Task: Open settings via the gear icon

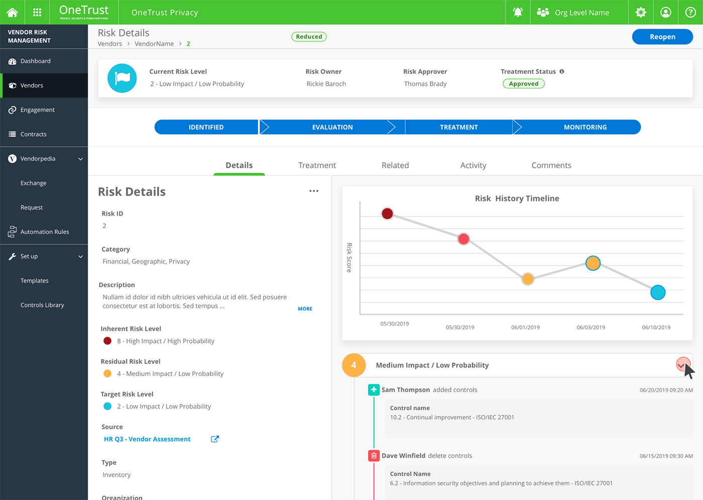Action: pos(641,12)
